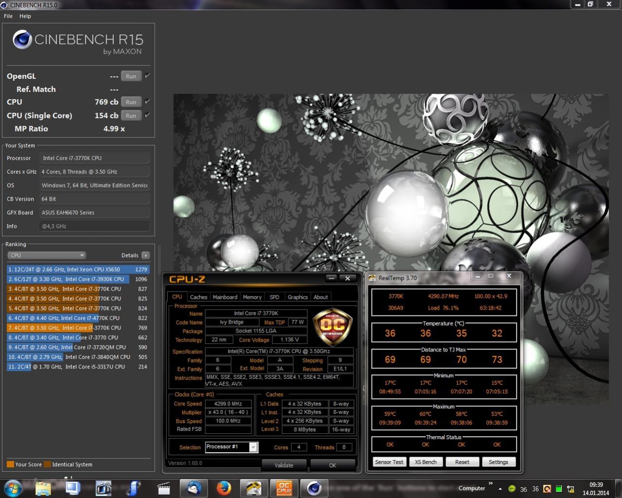
Task: Switch to CPU-Z Graphics tab
Action: pyautogui.click(x=298, y=297)
